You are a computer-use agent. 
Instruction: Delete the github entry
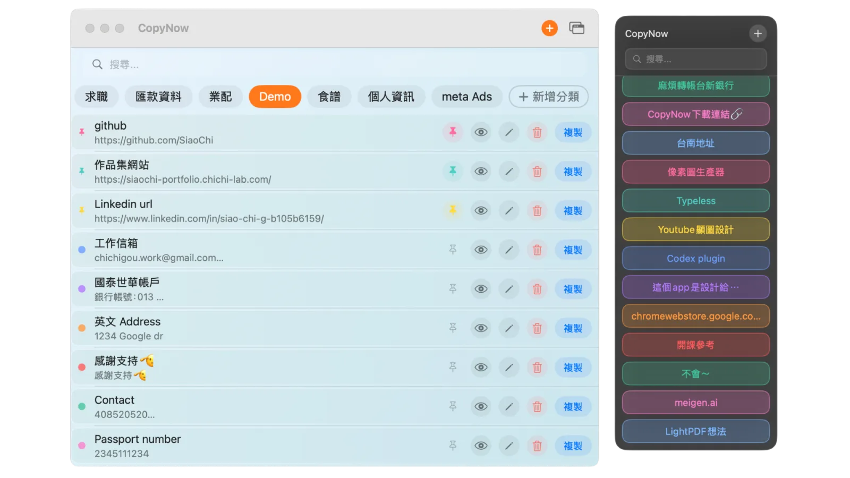tap(537, 132)
